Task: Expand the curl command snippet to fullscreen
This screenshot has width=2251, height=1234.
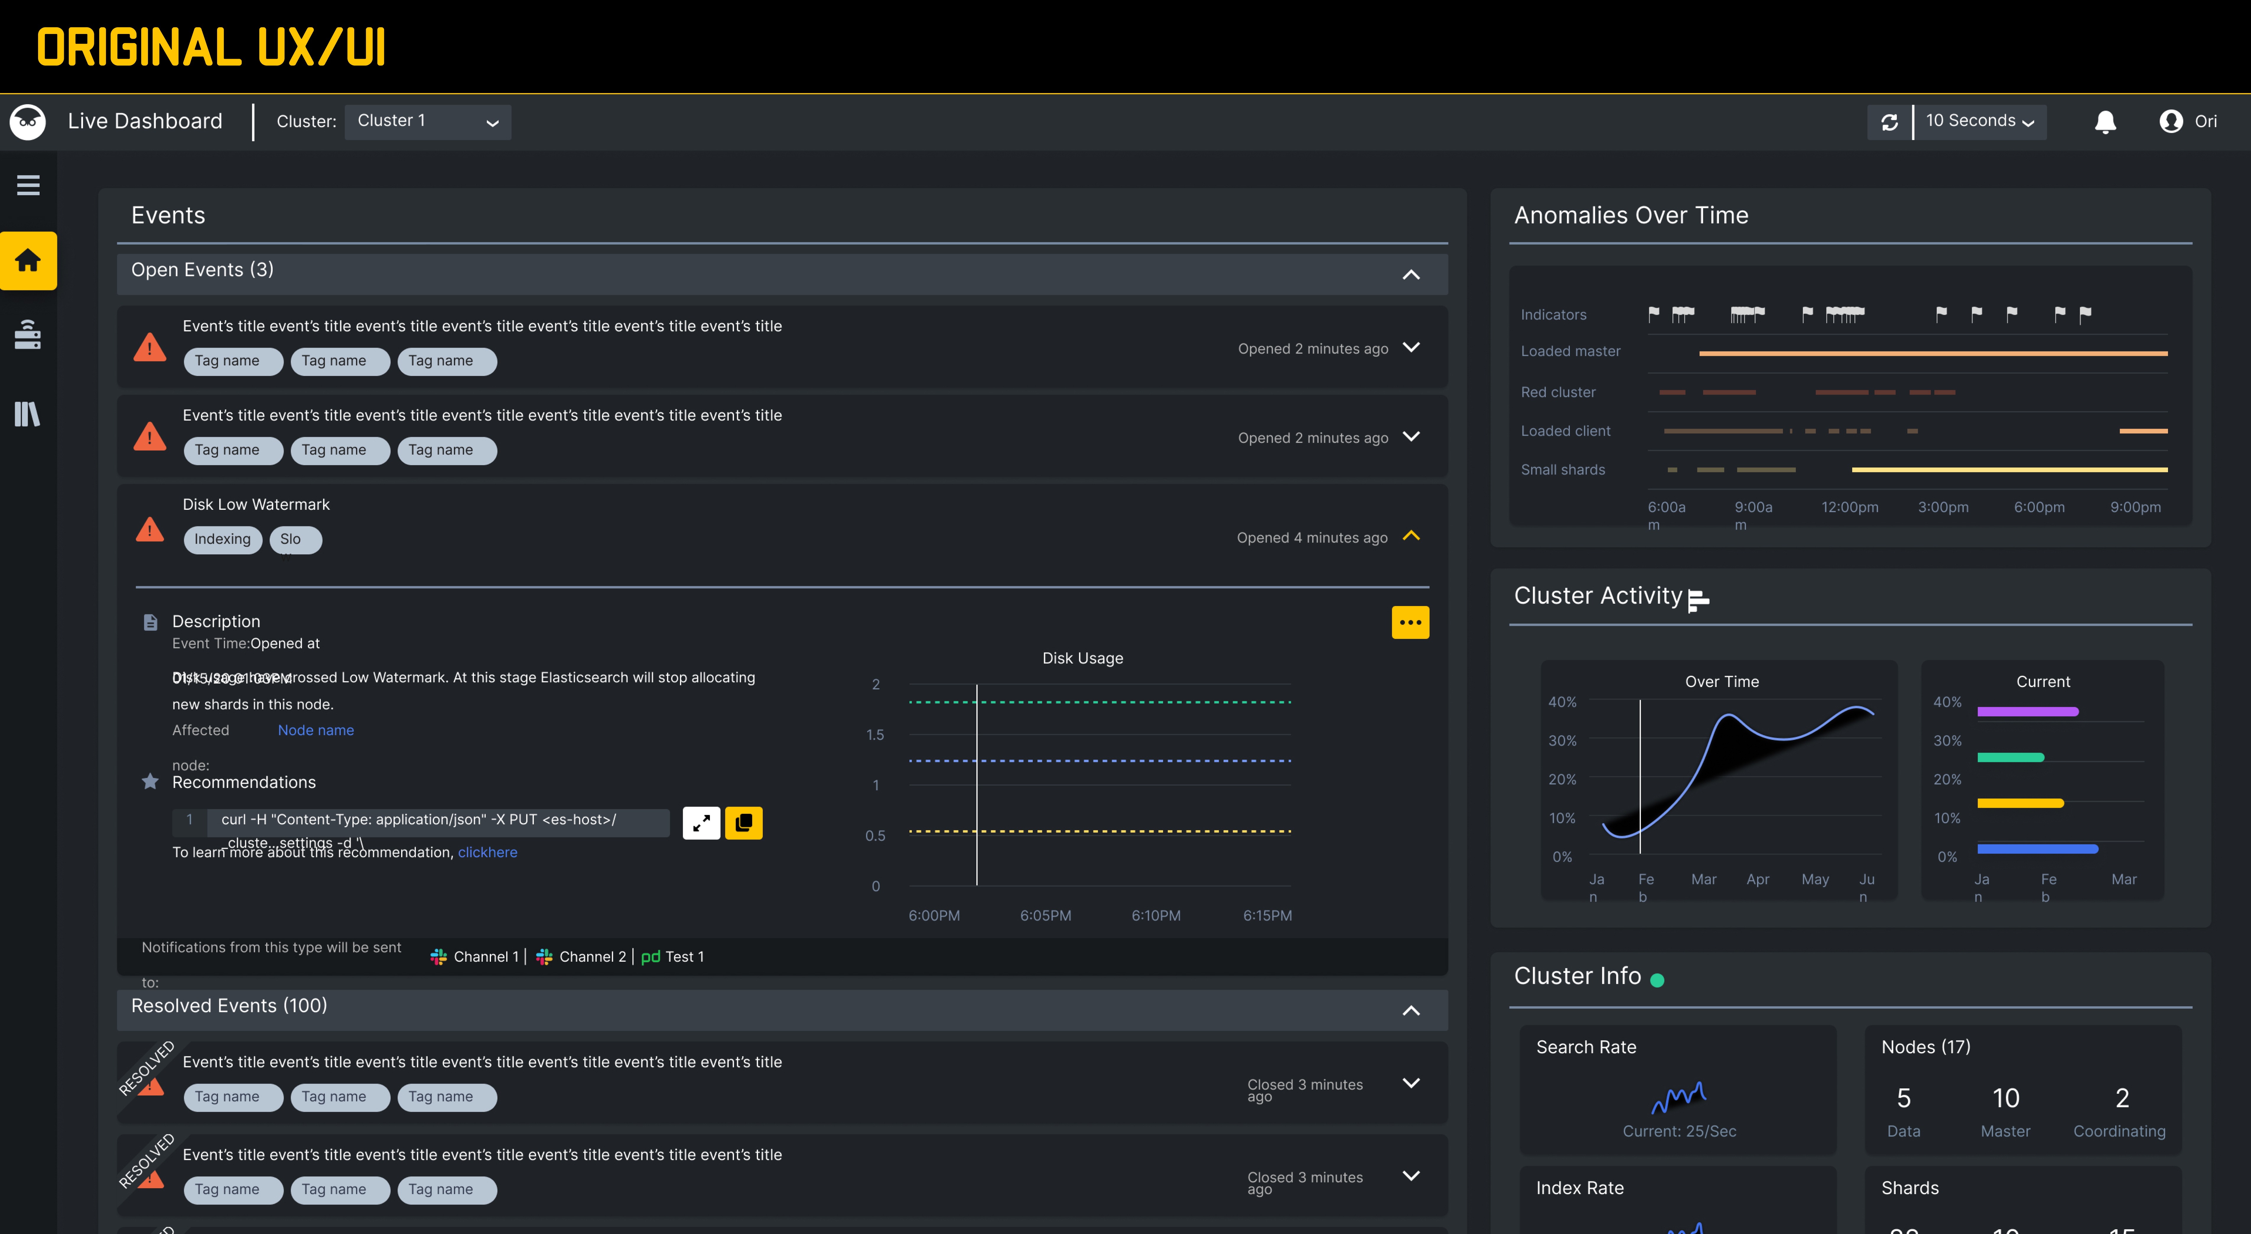Action: click(702, 822)
